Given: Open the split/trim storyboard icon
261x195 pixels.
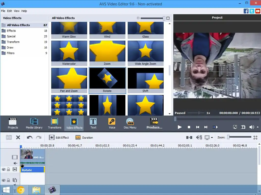Looking at the screenshot, I should (189, 137).
